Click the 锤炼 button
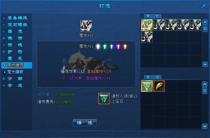The height and width of the screenshot is (138, 210). [x=85, y=122]
